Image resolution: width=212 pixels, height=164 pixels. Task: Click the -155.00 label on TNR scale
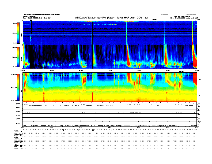14,100
